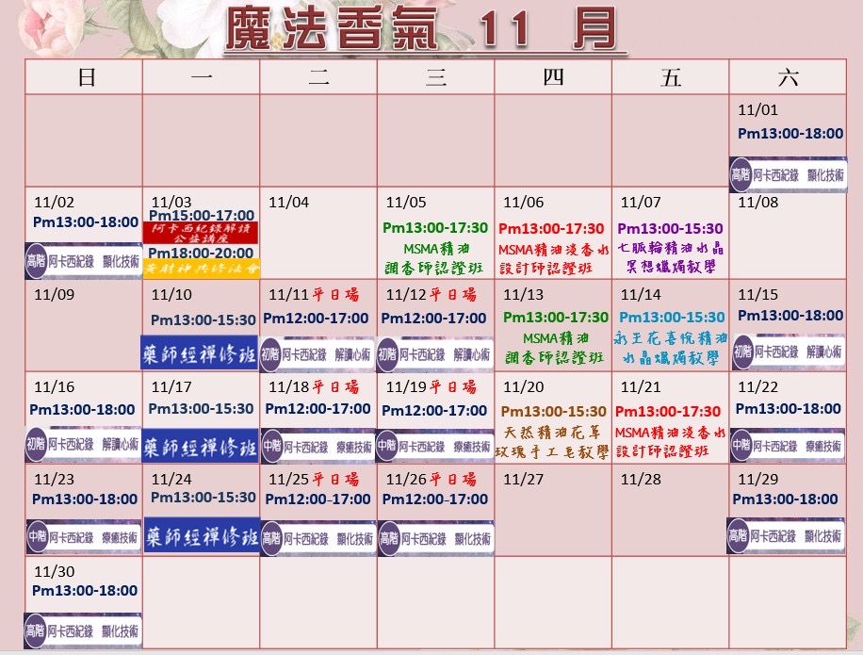Screen dimensions: 863x655
Task: Click the red 阿卡西紀錄解讀公益講座 banner on 11/03
Action: click(x=200, y=233)
